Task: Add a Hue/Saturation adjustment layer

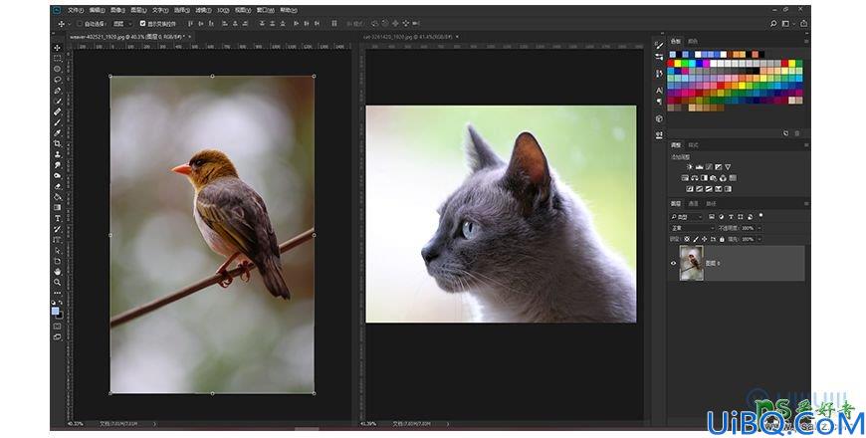Action: (685, 178)
